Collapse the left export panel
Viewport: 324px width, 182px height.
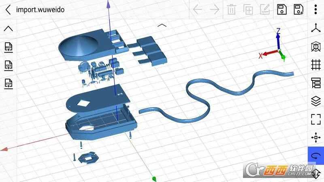point(8,28)
